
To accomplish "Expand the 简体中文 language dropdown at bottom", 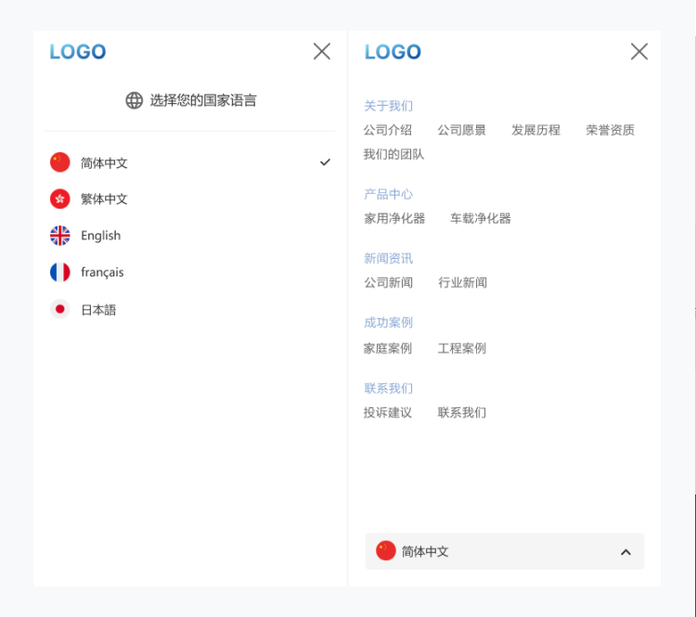I will pos(504,551).
